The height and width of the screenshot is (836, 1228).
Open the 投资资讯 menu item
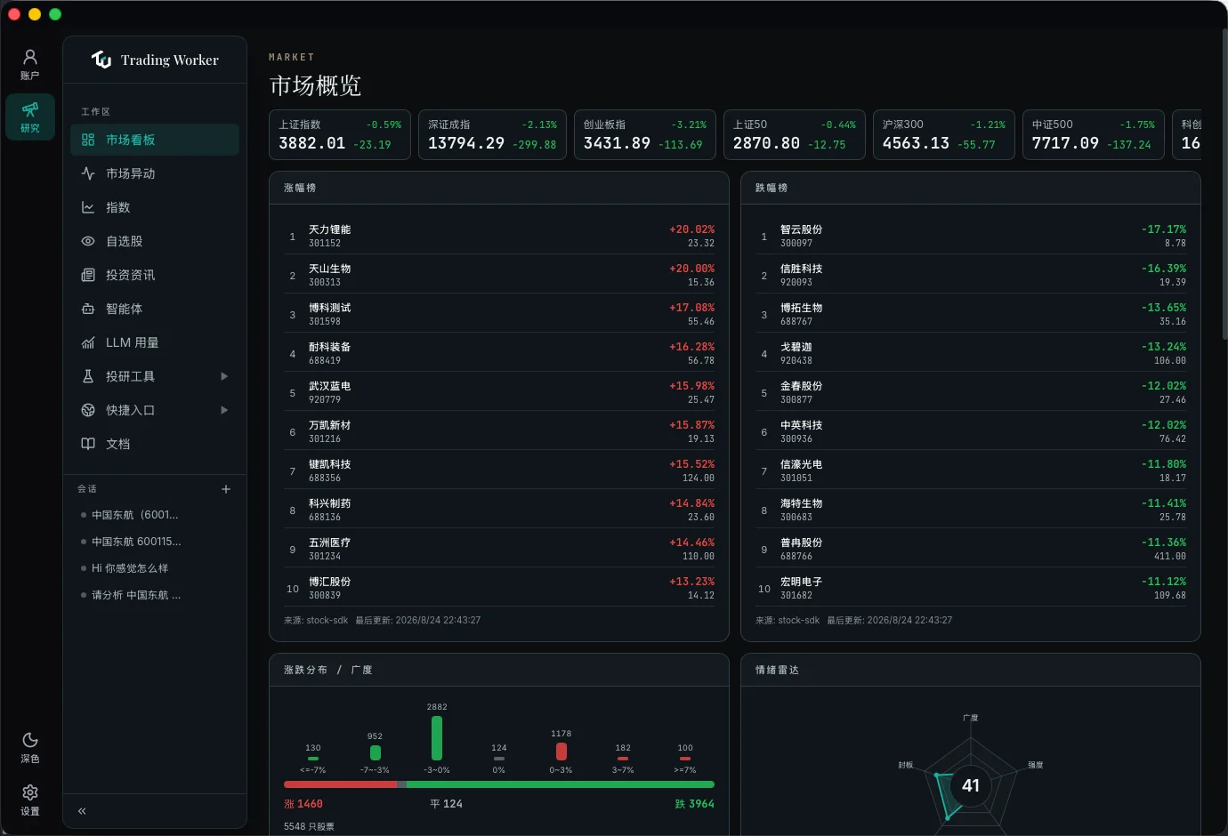[155, 275]
